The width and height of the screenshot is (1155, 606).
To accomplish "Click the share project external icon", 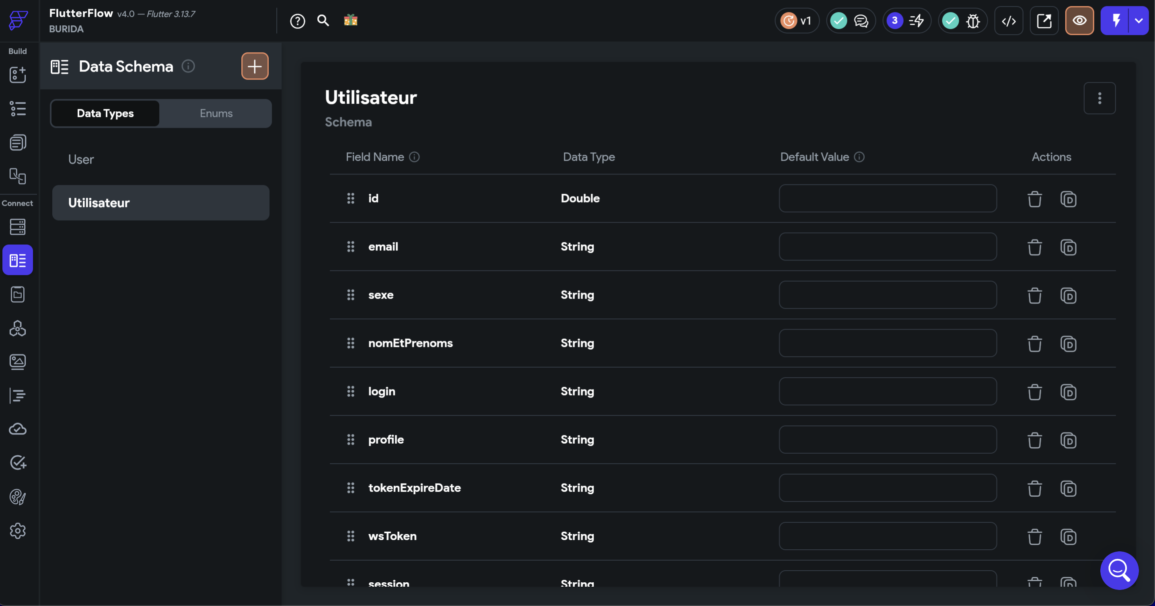I will click(1044, 20).
